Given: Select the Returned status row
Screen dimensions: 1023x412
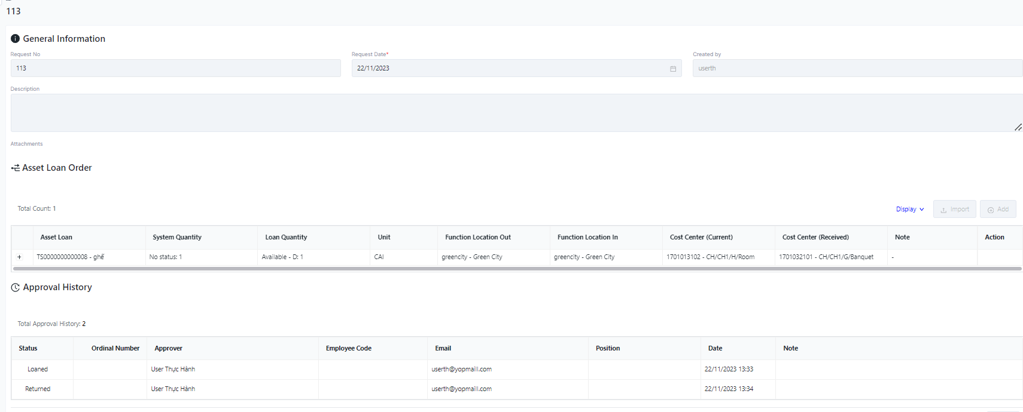Looking at the screenshot, I should click(x=38, y=389).
